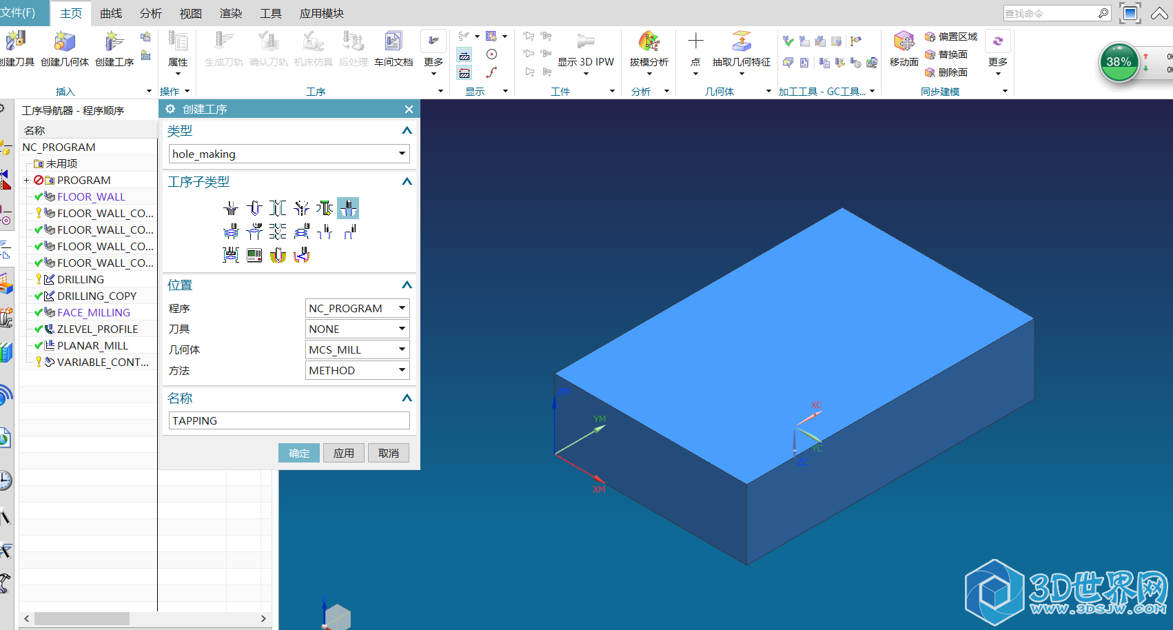Select the boss milling subtype icon
Viewport: 1173px width, 630px height.
301,232
